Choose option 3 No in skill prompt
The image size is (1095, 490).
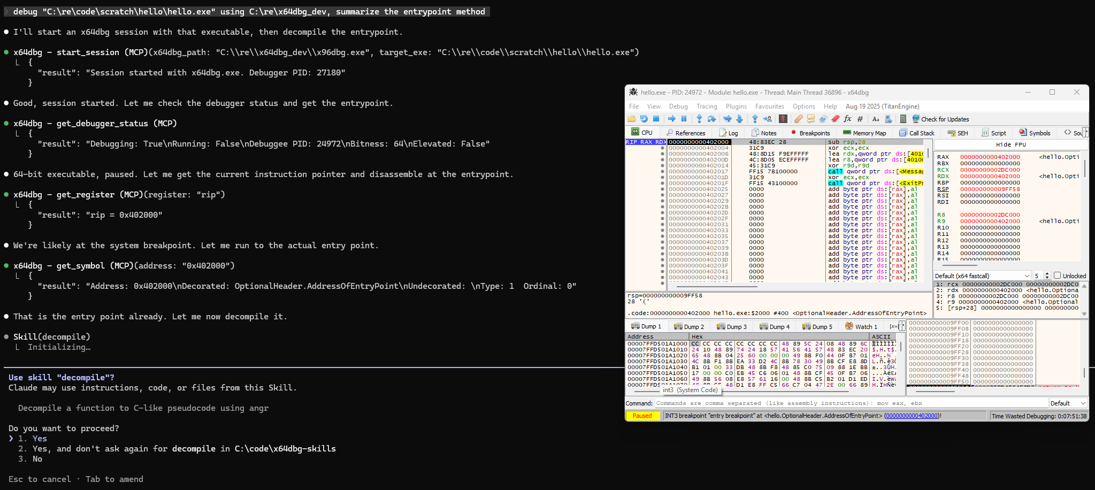(x=37, y=459)
